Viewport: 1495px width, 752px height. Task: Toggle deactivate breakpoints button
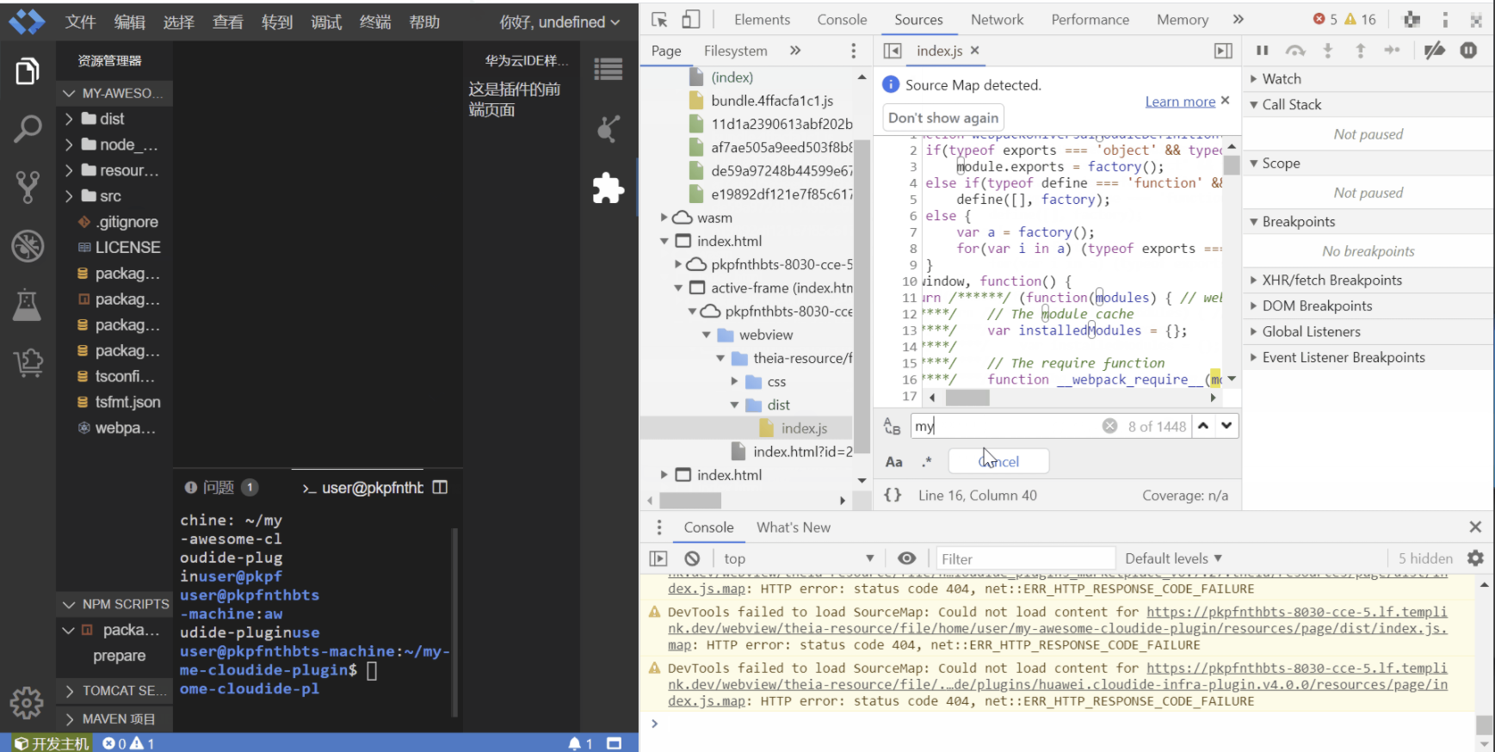point(1434,51)
